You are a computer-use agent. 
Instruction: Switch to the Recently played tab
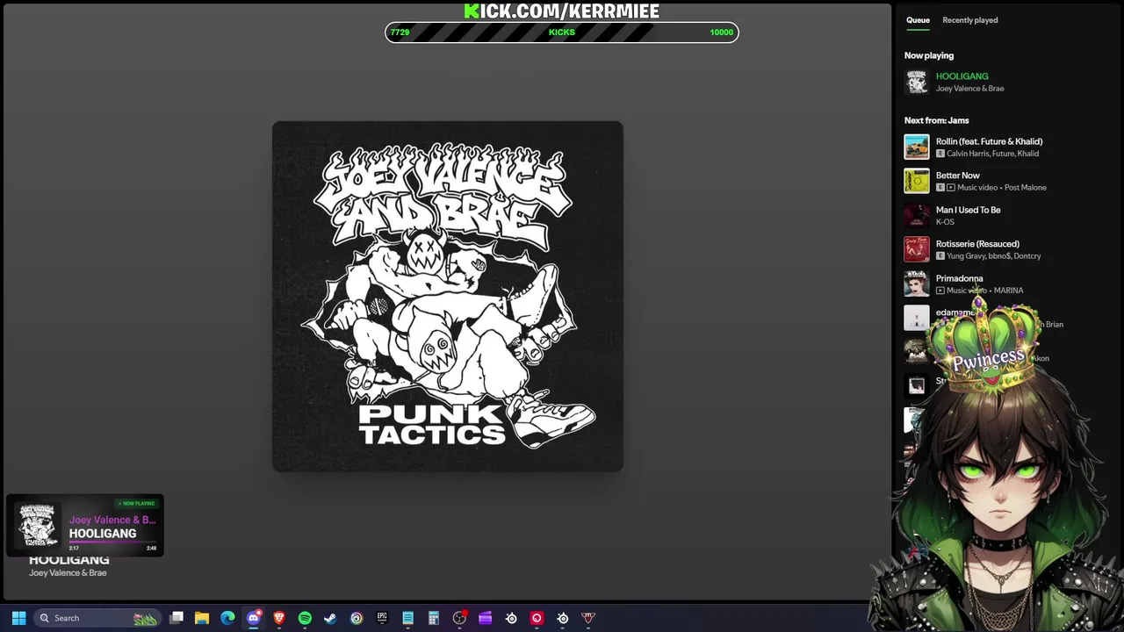click(x=969, y=20)
